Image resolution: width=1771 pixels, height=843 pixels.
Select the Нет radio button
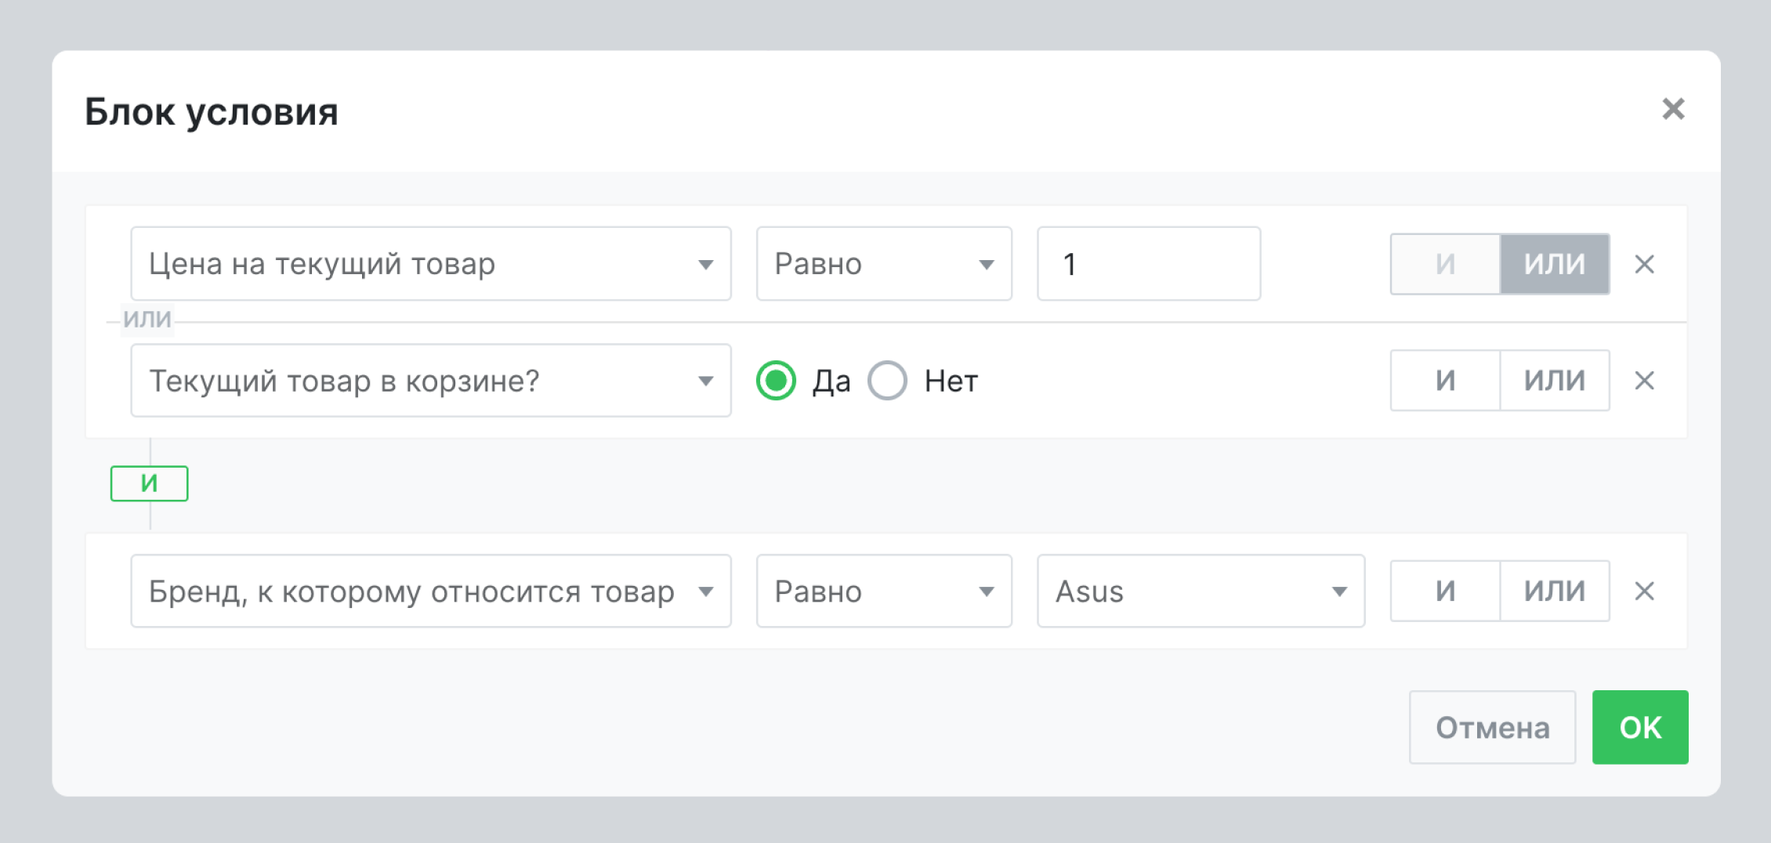(x=887, y=381)
